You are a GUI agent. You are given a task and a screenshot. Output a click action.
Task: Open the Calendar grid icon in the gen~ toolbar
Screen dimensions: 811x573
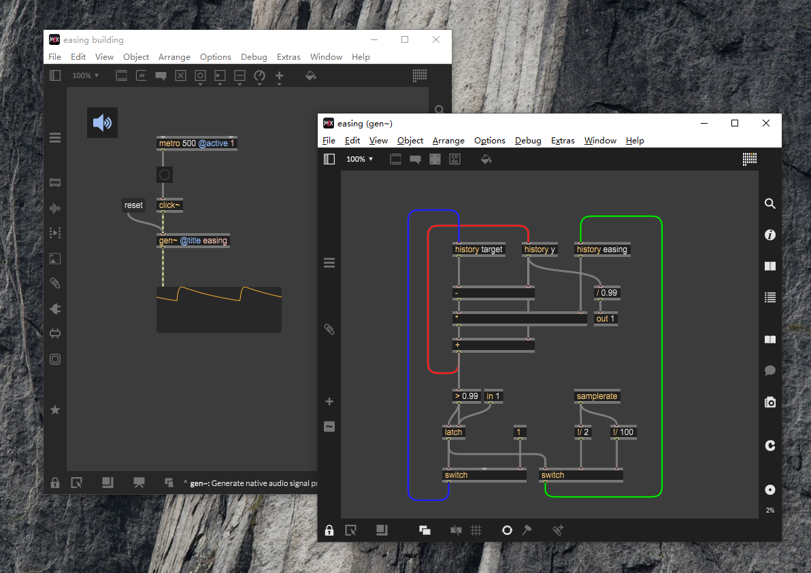coord(750,159)
